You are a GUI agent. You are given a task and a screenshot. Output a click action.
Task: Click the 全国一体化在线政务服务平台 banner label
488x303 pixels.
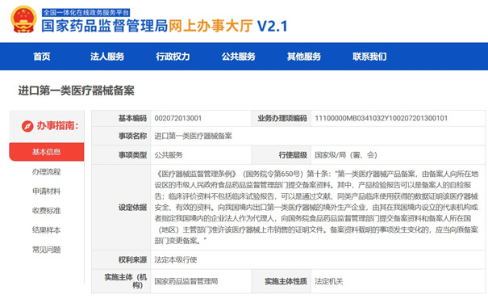click(x=86, y=12)
